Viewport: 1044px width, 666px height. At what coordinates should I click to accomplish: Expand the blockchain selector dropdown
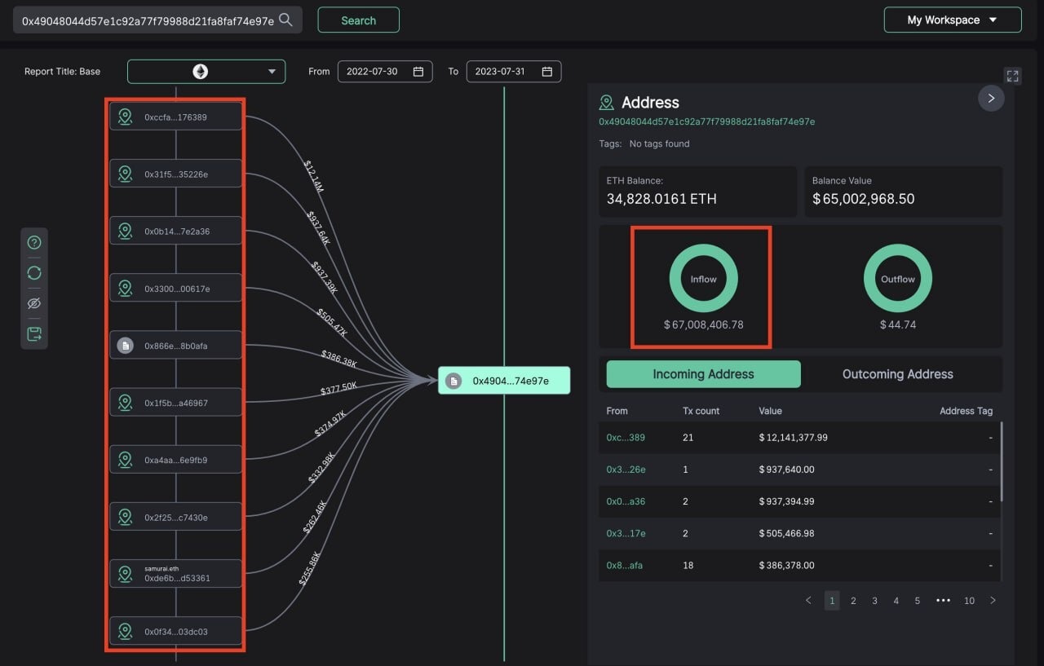point(272,71)
